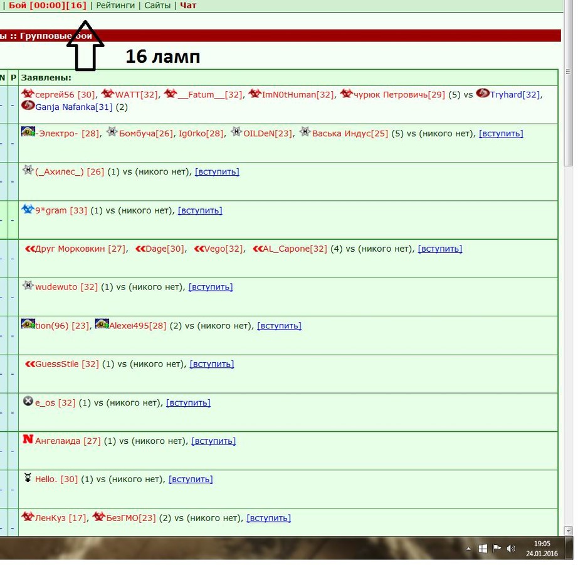This screenshot has height=565, width=578.
Task: Join the e_os battle via вступить
Action: 188,403
